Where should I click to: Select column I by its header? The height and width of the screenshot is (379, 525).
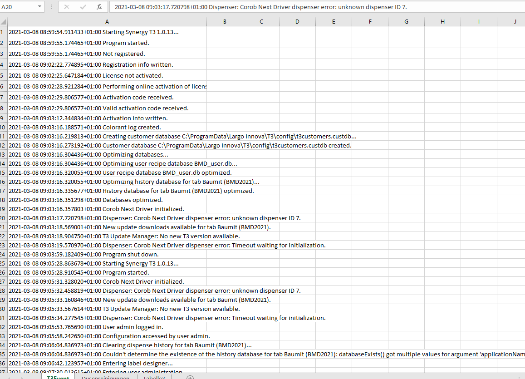[479, 22]
